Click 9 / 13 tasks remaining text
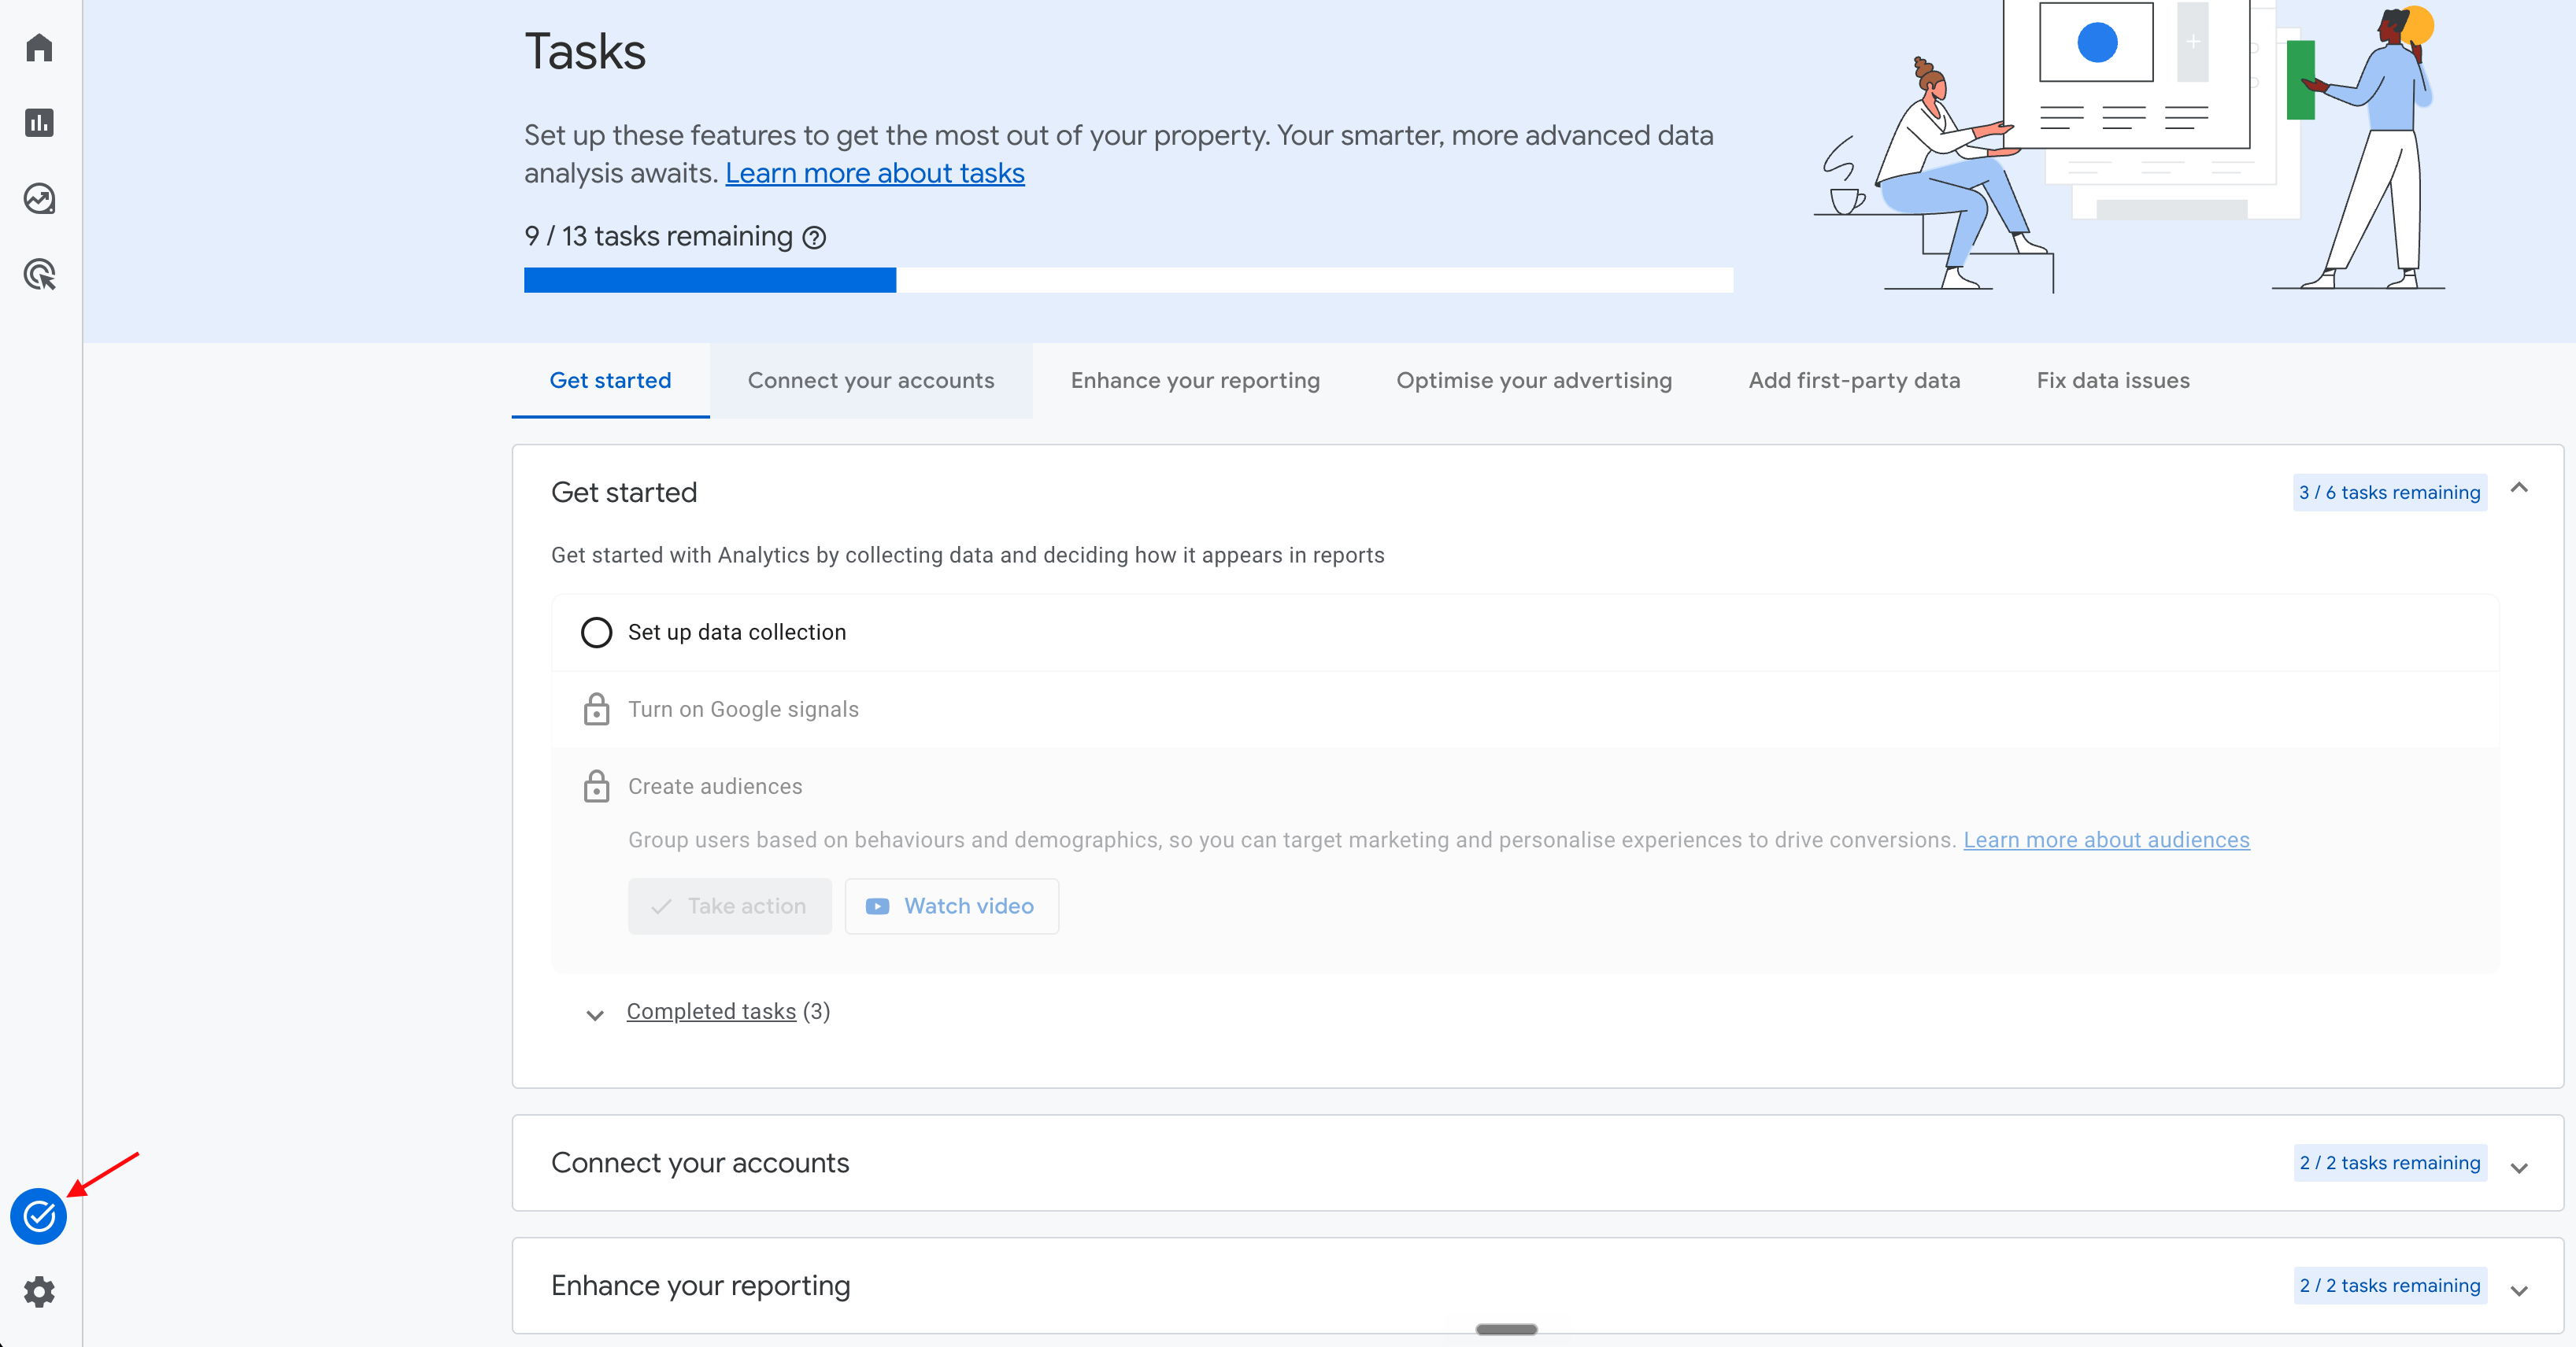 point(658,237)
